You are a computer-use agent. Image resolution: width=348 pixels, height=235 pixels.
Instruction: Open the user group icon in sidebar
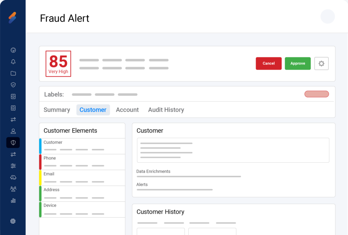13,189
